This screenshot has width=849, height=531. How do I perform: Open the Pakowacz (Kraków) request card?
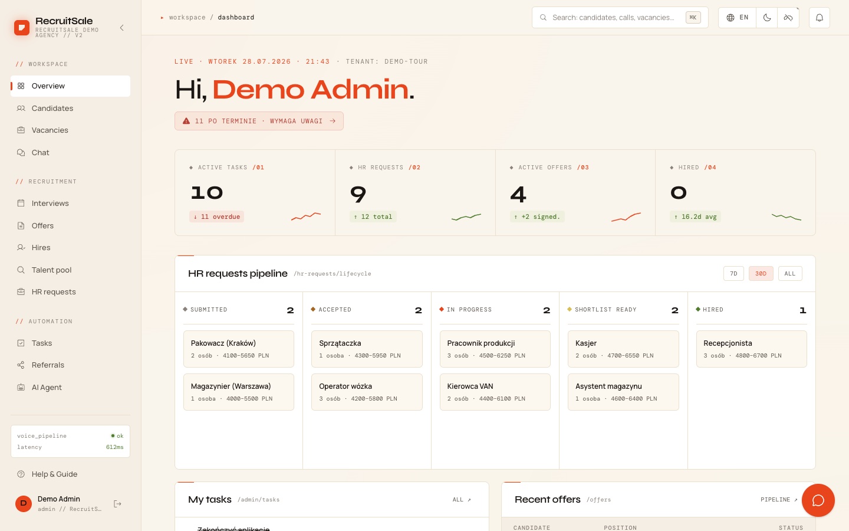(x=239, y=349)
